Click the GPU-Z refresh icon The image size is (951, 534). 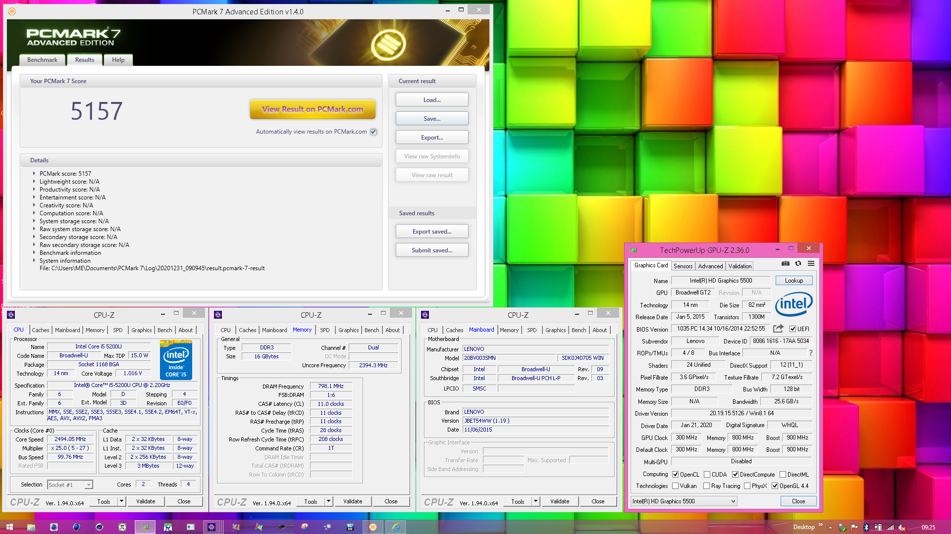pyautogui.click(x=798, y=263)
